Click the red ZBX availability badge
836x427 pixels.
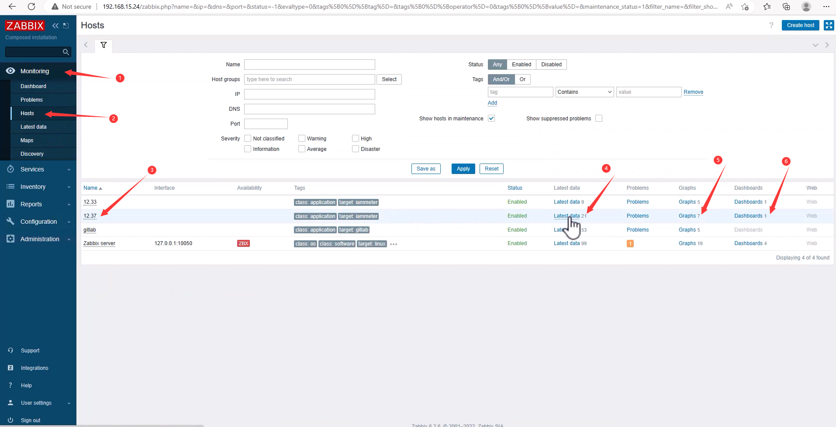pyautogui.click(x=243, y=243)
